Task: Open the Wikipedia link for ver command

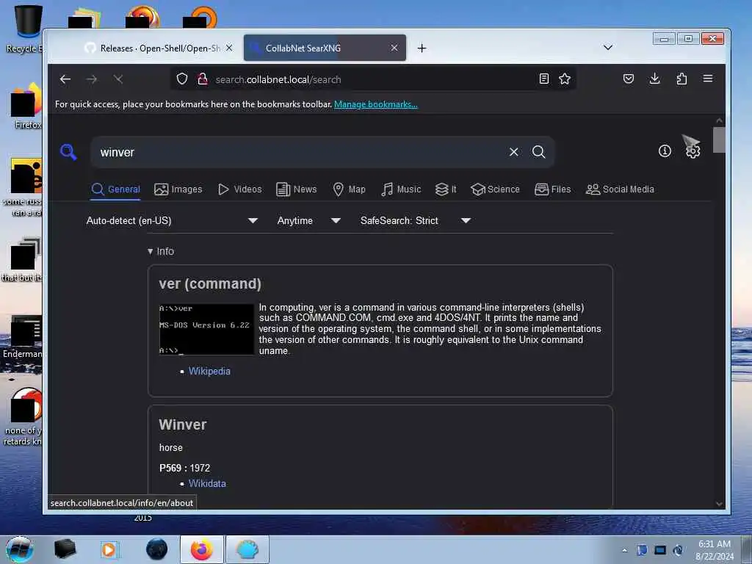Action: (209, 371)
